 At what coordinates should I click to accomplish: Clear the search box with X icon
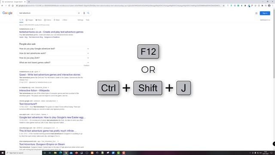(x=79, y=13)
